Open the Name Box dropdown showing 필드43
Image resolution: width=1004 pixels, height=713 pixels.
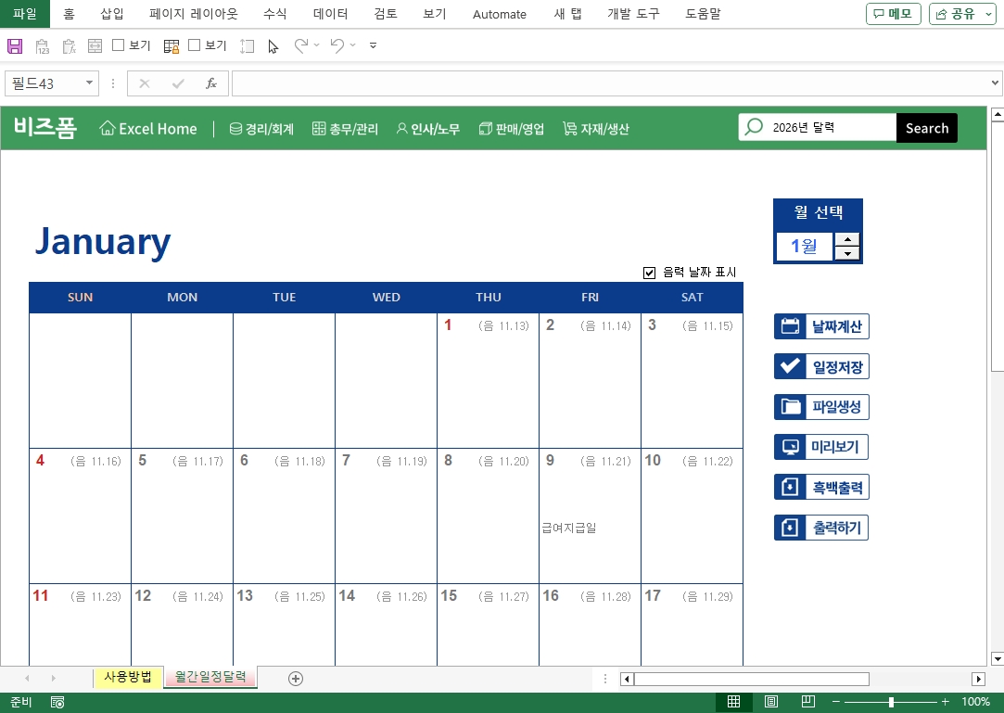90,83
